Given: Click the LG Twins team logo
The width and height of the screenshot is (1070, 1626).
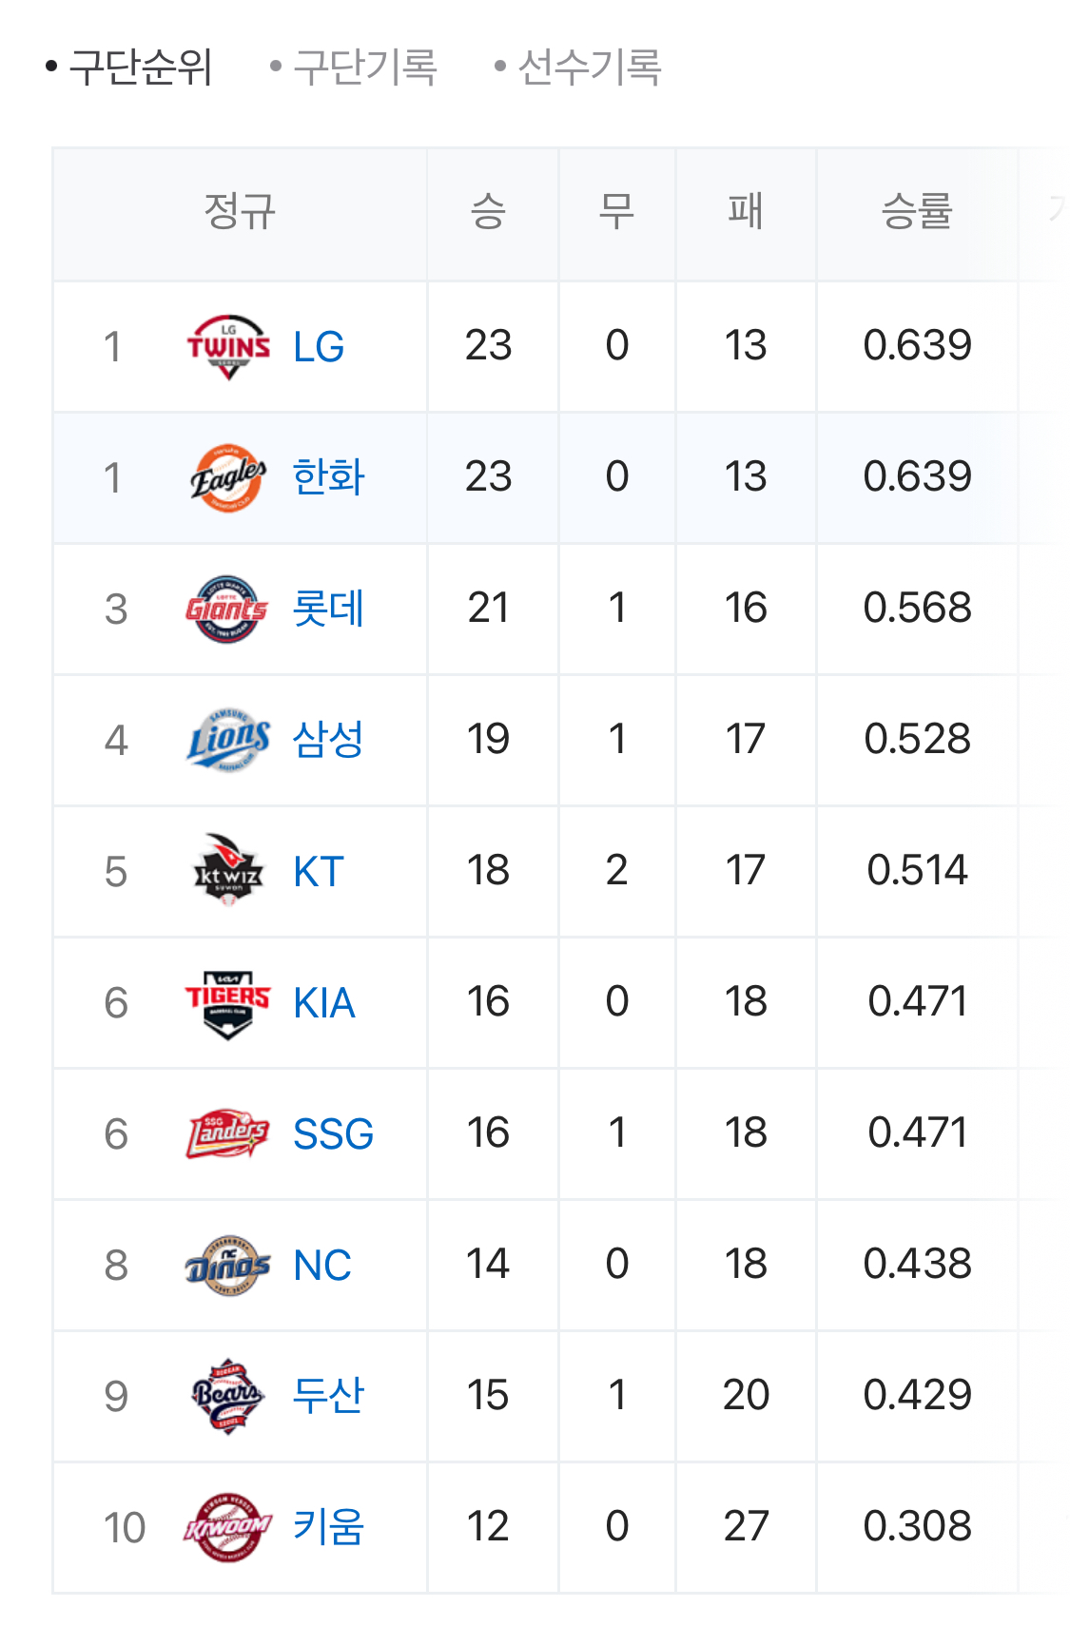Looking at the screenshot, I should (x=228, y=347).
